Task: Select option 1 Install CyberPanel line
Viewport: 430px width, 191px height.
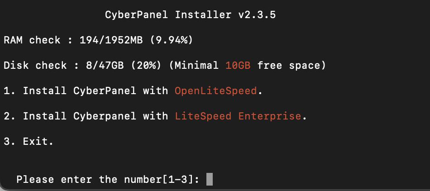Action: point(133,91)
